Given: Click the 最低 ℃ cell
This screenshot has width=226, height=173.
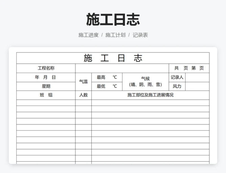Looking at the screenshot, I should point(107,86).
